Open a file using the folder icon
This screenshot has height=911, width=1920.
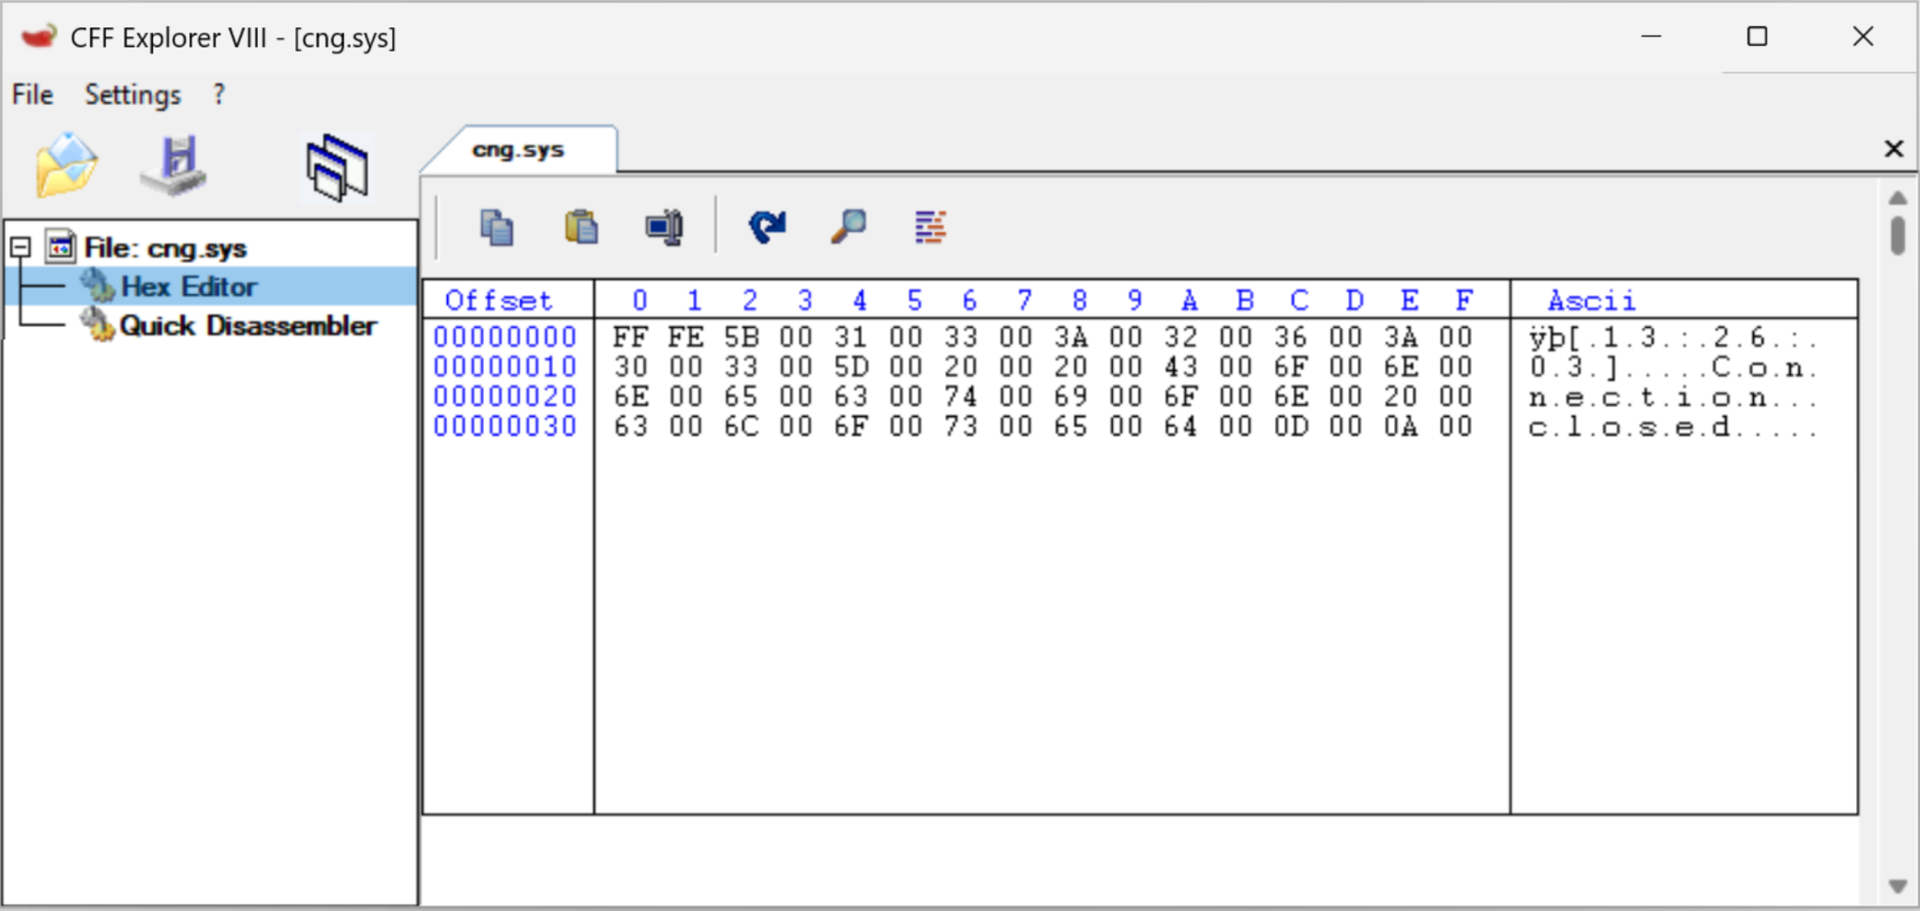click(x=64, y=166)
